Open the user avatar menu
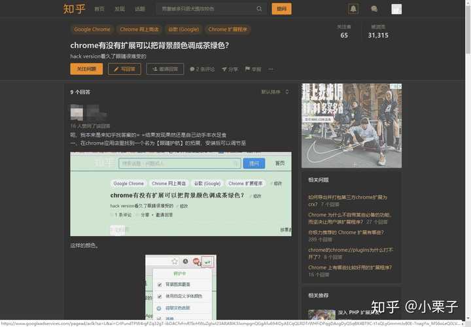The height and width of the screenshot is (327, 471). tap(396, 9)
